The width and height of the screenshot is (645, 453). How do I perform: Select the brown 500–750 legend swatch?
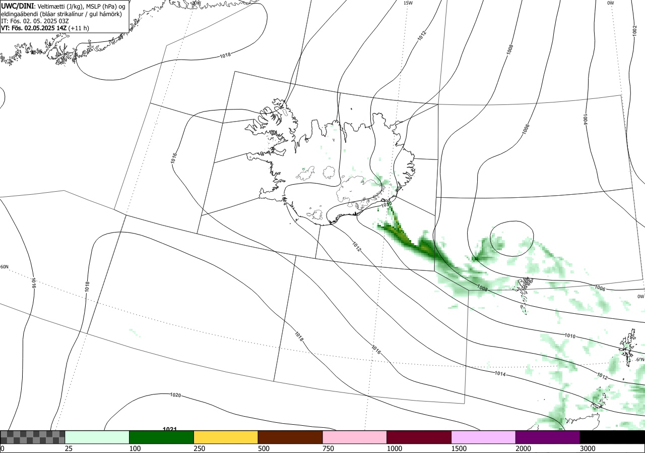(x=290, y=437)
